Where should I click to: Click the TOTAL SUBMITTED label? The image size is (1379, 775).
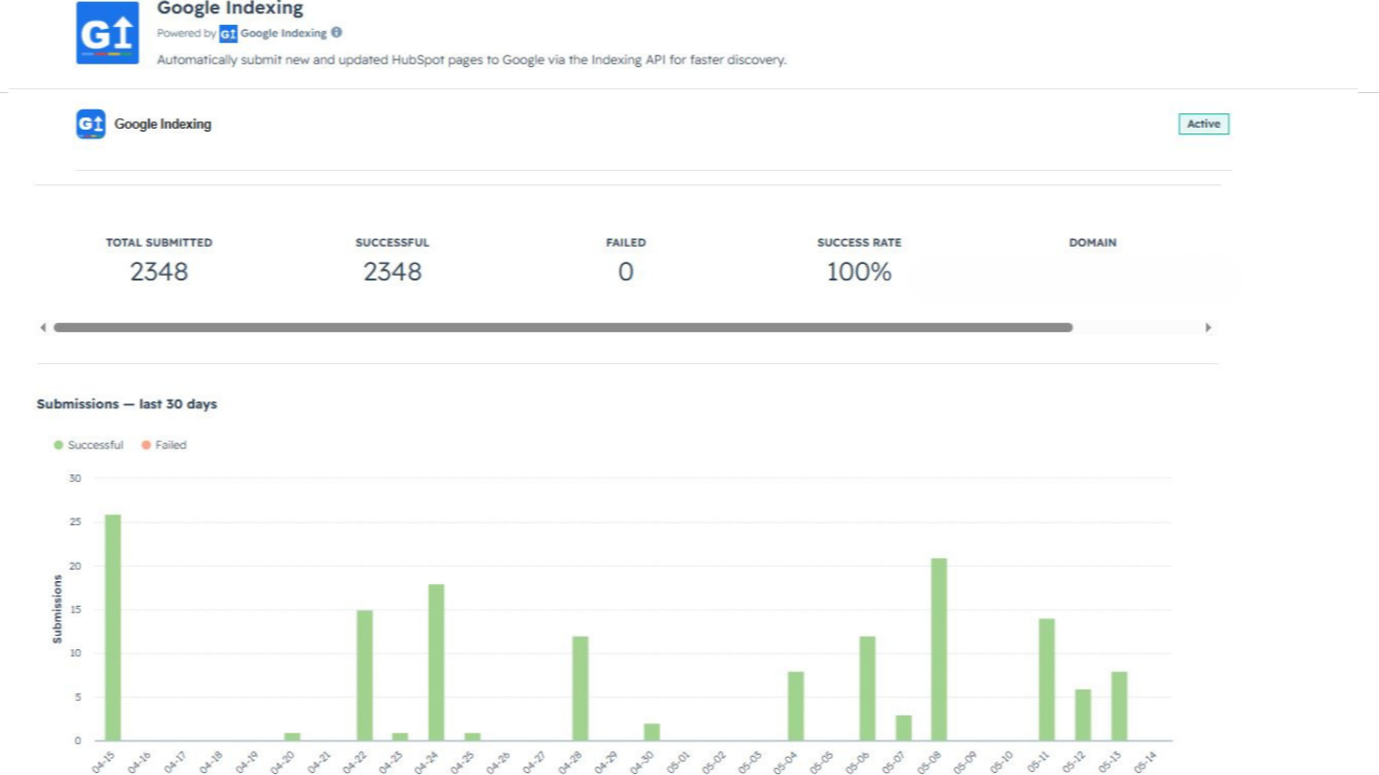pos(159,243)
